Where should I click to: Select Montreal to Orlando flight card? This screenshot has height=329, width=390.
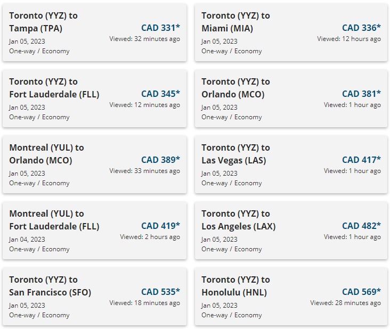click(x=94, y=164)
